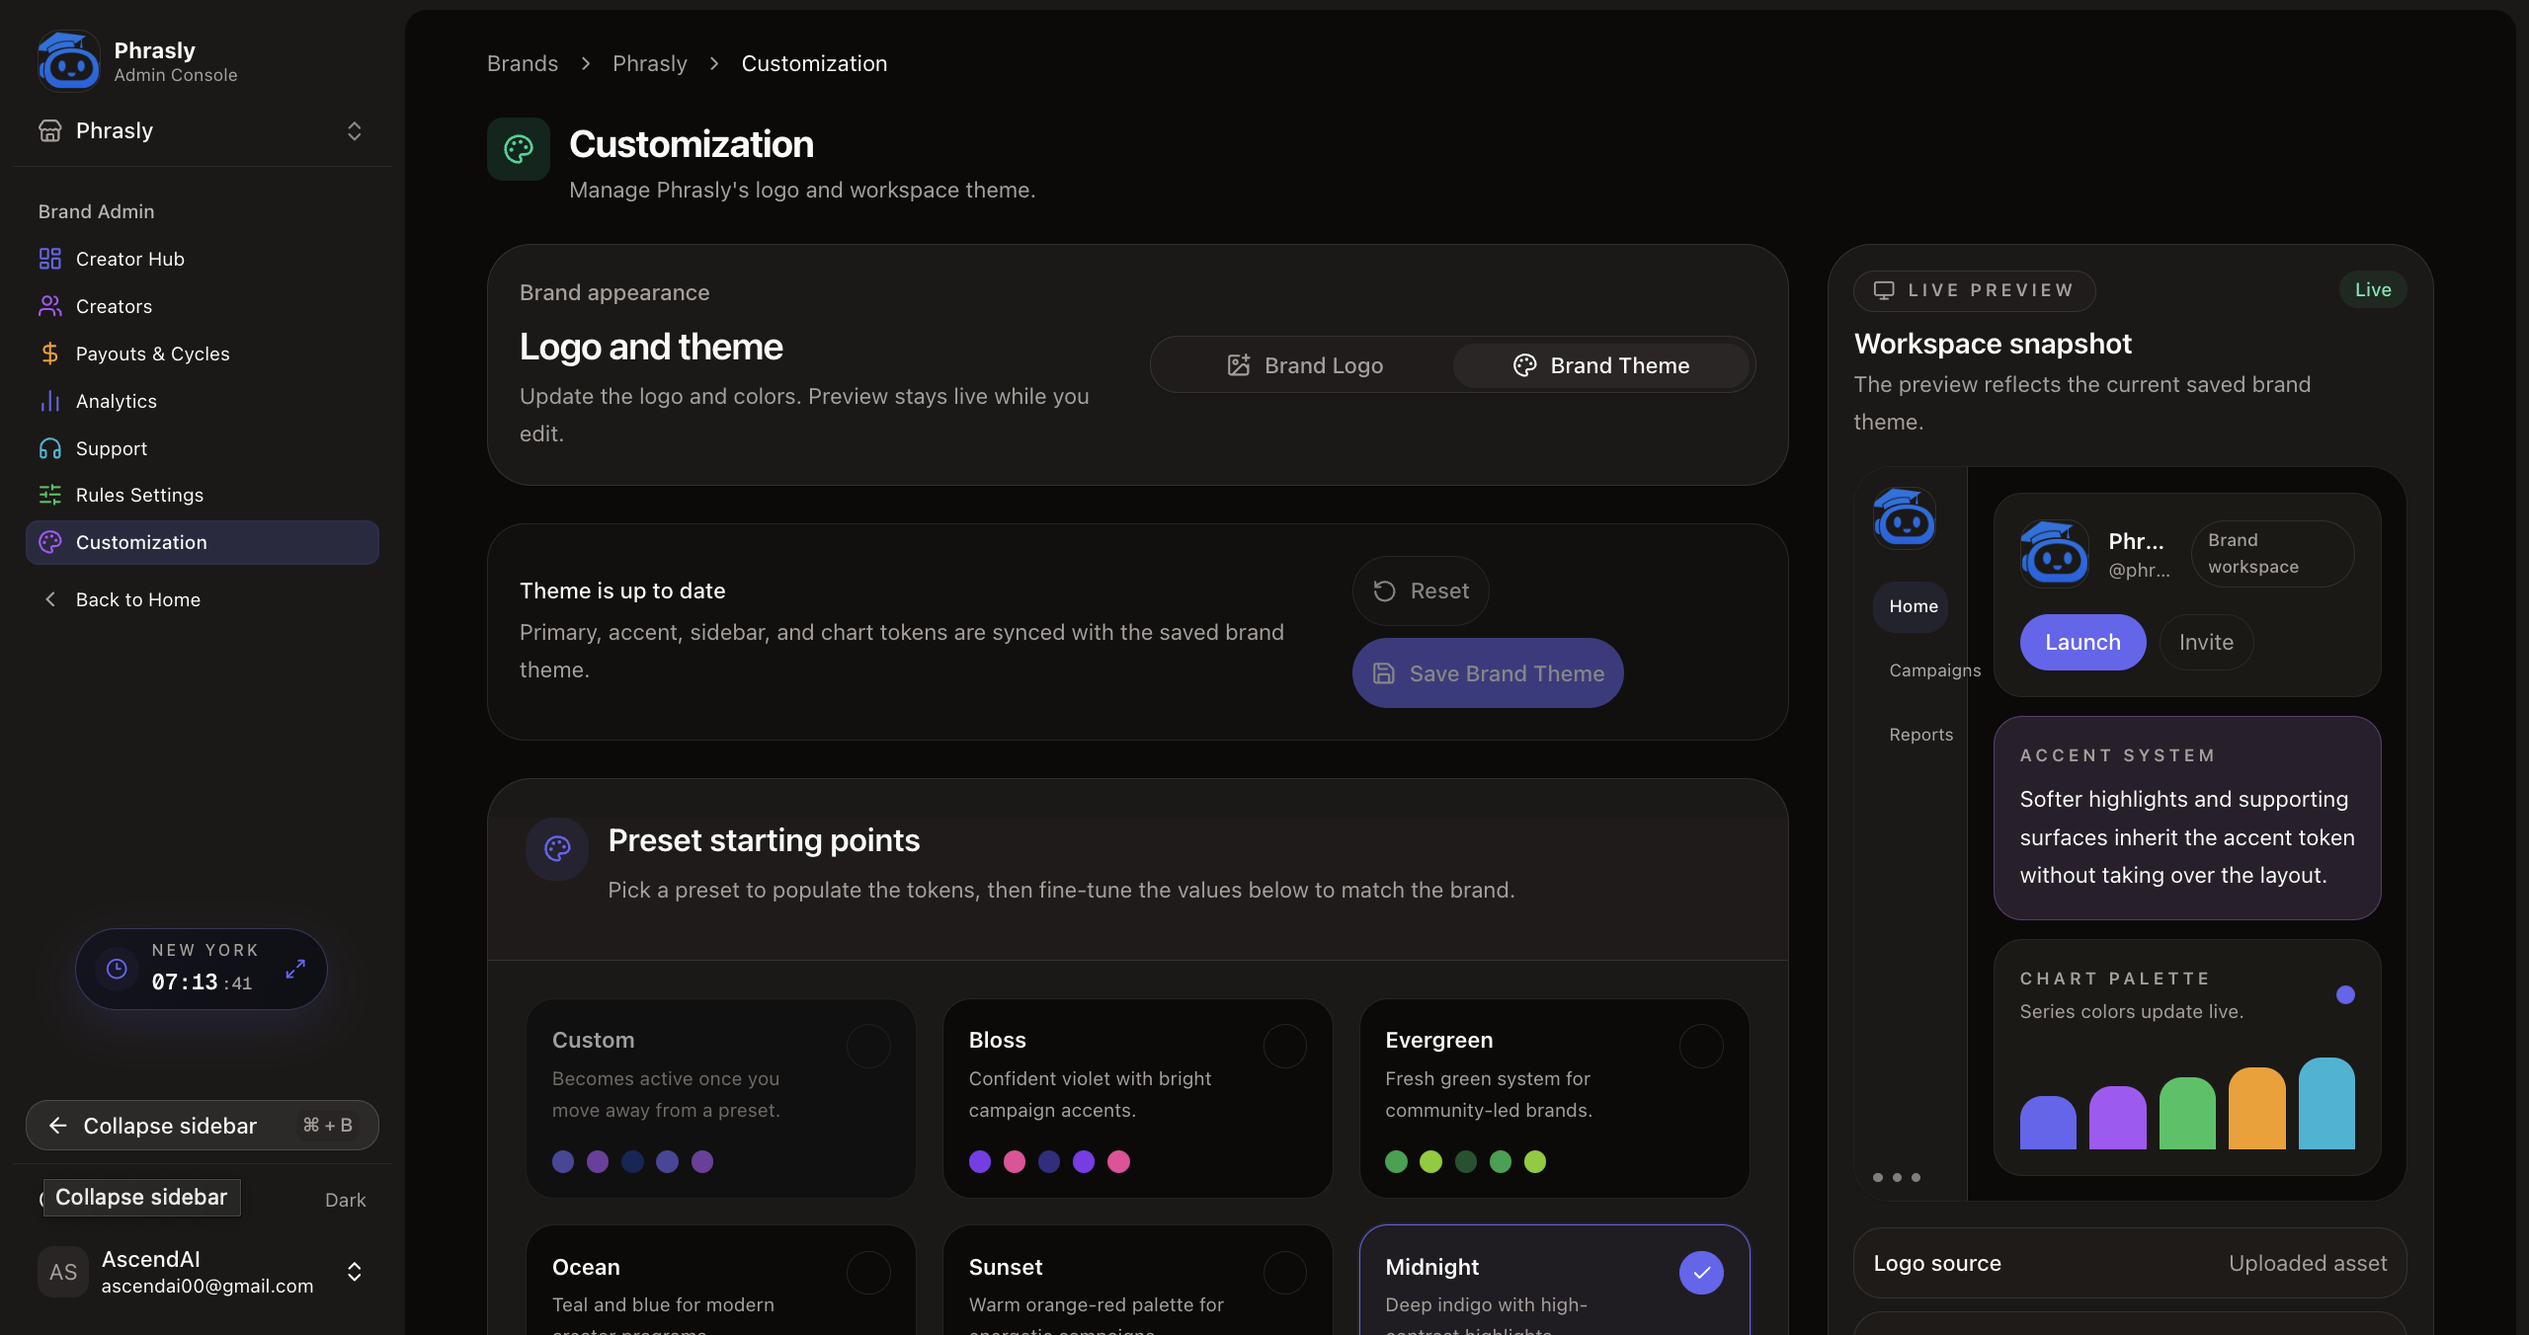Switch to the Brand Theme tab
This screenshot has width=2529, height=1335.
pyautogui.click(x=1600, y=365)
